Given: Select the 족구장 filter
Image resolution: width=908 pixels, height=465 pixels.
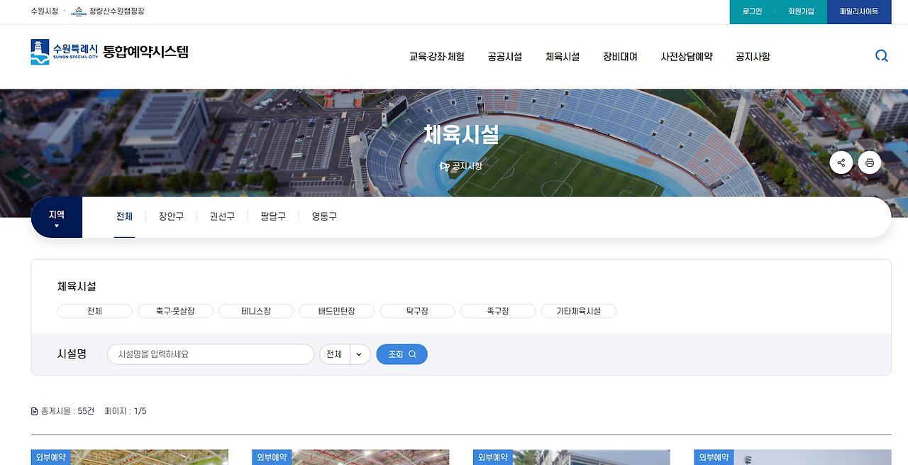Looking at the screenshot, I should coord(498,311).
